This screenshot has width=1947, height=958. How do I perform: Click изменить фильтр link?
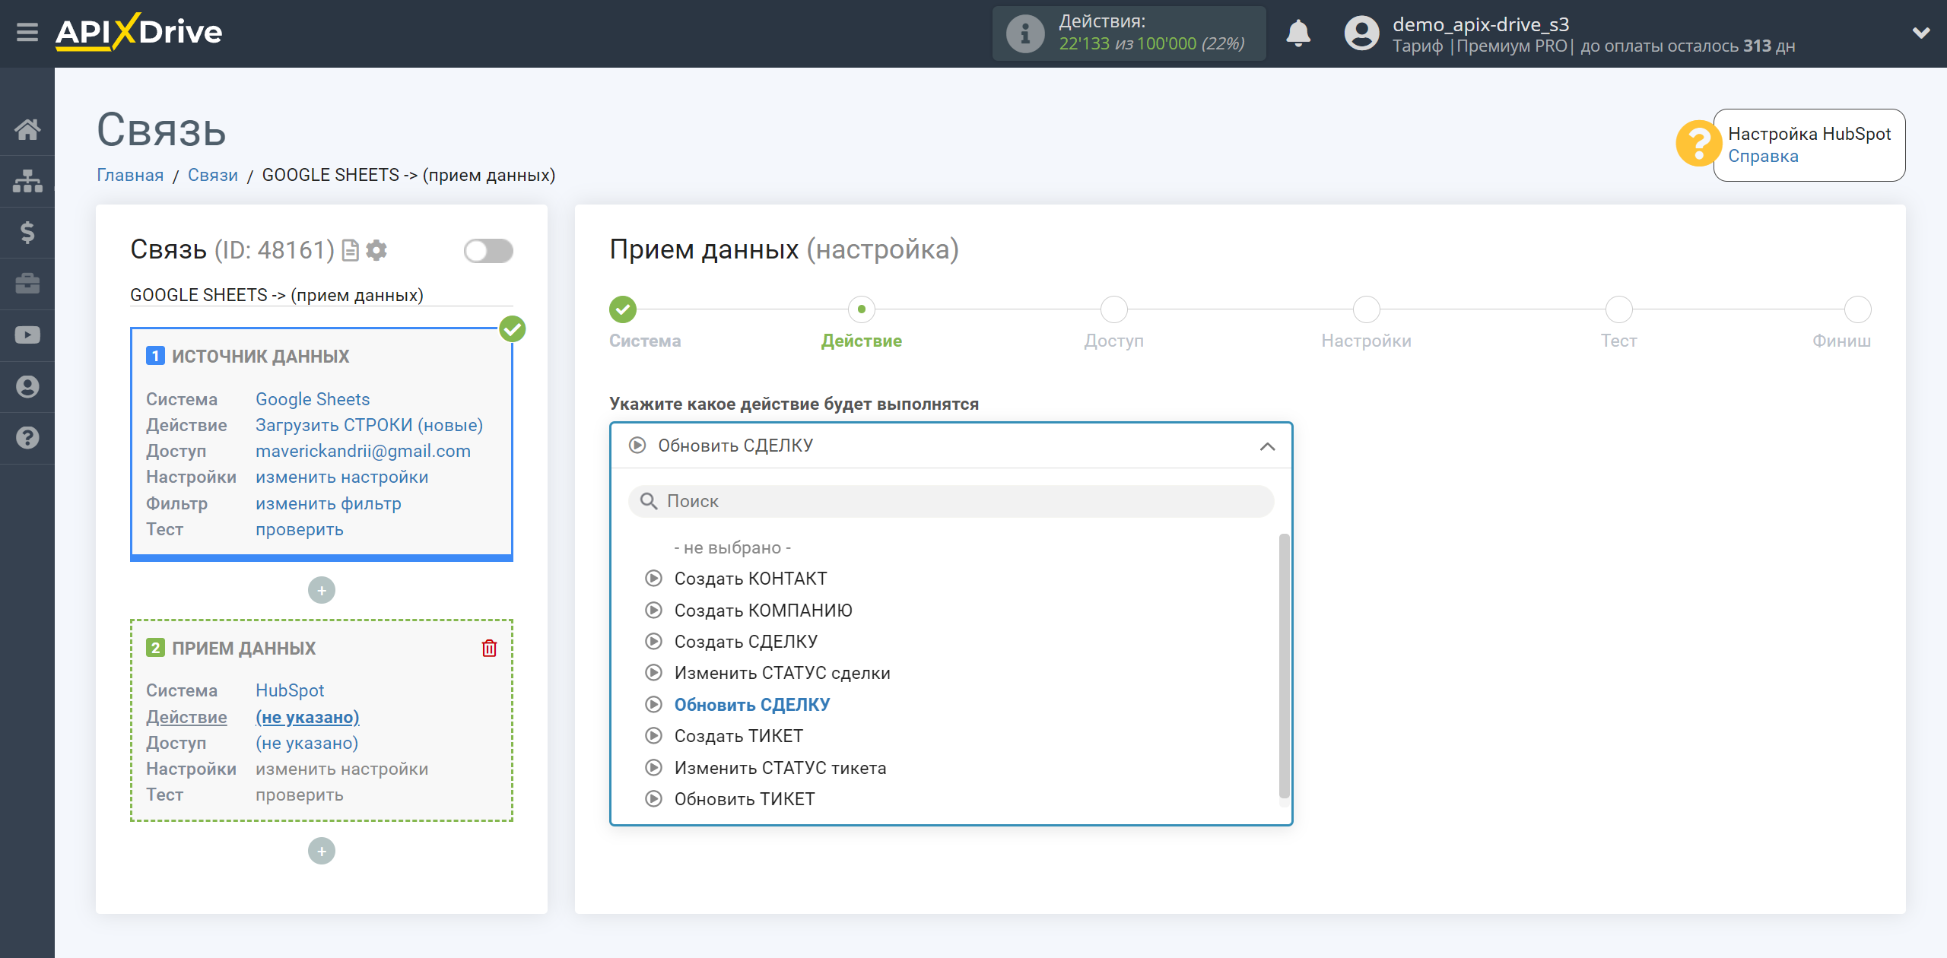click(328, 503)
